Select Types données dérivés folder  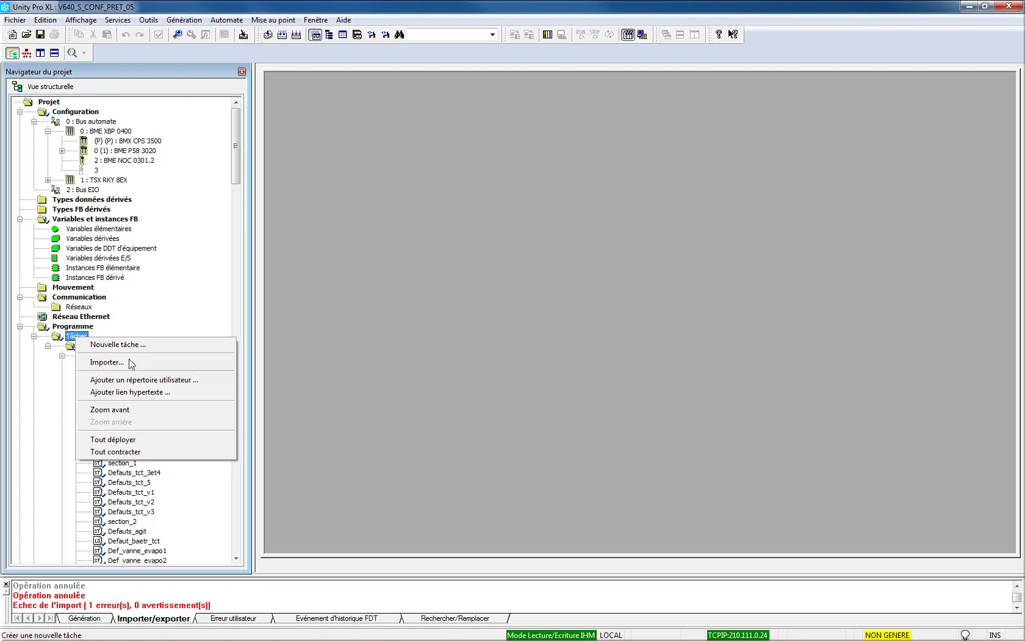click(x=92, y=199)
